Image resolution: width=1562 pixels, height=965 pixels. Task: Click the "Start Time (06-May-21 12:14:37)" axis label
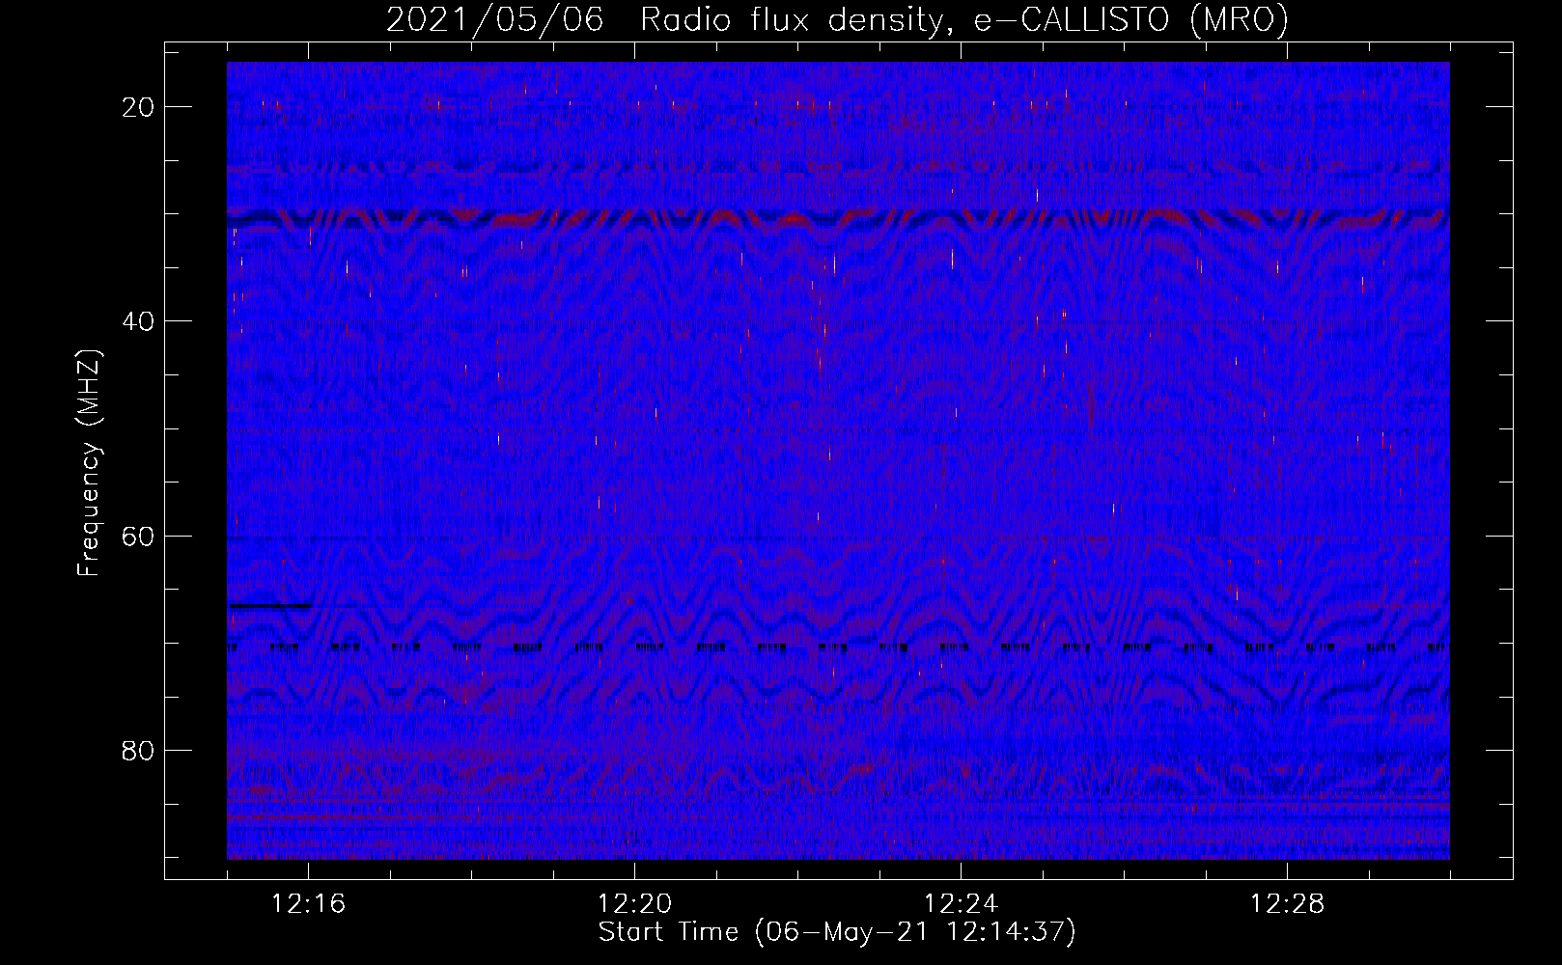tap(837, 932)
